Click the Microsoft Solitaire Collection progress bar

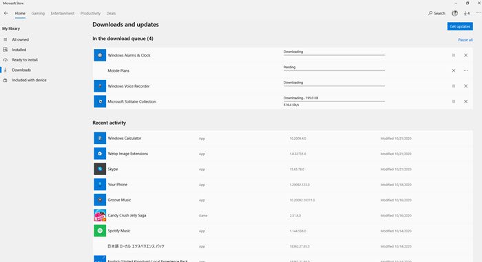[x=334, y=101]
